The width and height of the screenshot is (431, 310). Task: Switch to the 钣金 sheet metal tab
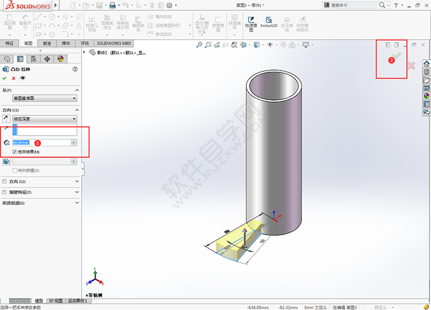[x=47, y=43]
